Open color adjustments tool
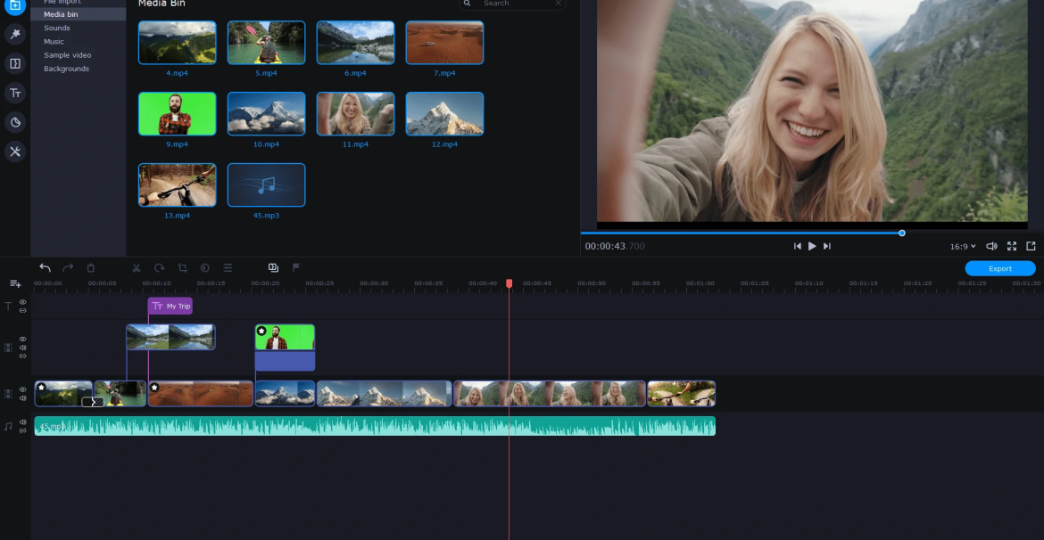 pyautogui.click(x=205, y=268)
